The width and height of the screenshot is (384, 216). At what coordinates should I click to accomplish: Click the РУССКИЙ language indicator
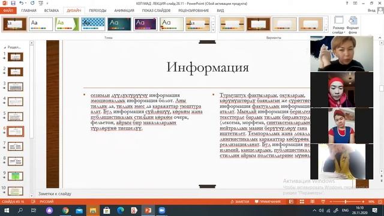pos(47,202)
